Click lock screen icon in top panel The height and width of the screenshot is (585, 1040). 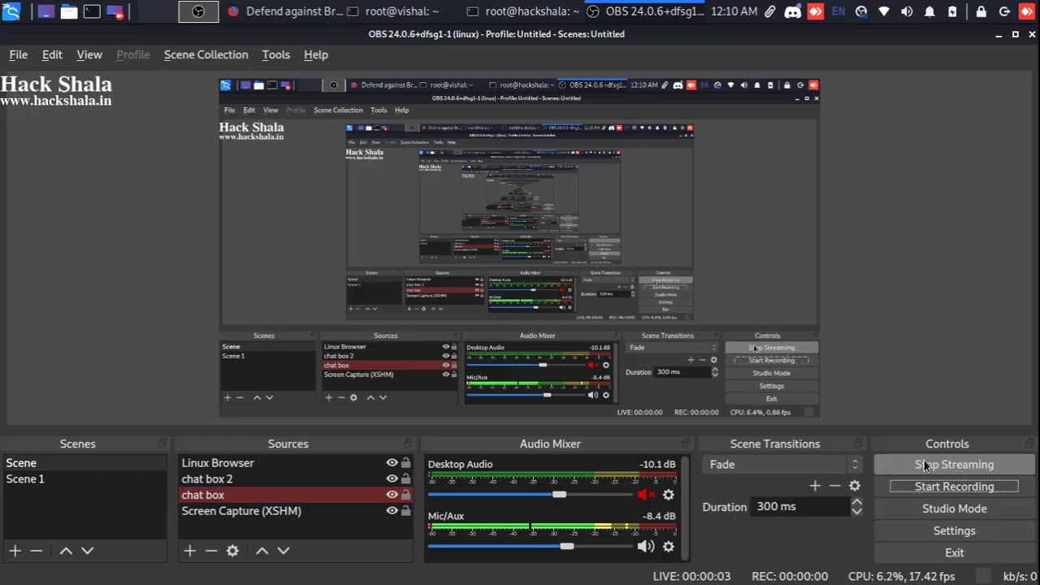pyautogui.click(x=981, y=11)
